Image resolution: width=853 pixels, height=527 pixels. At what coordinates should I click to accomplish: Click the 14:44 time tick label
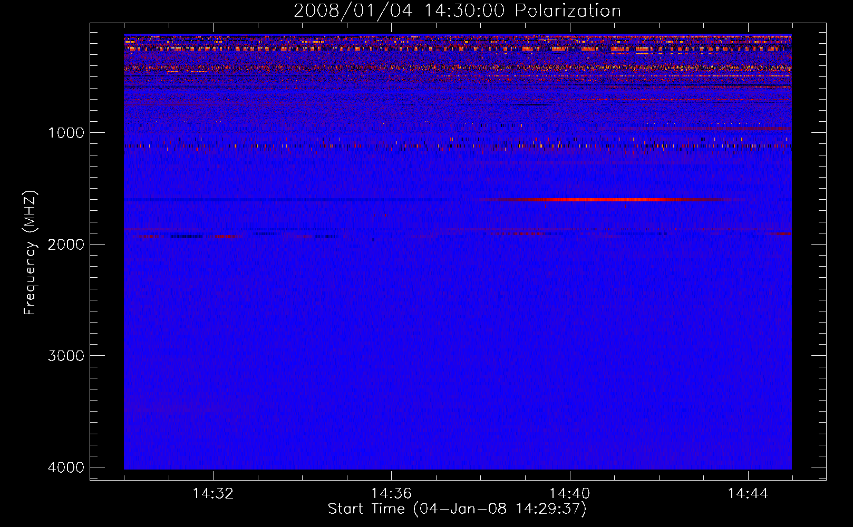pyautogui.click(x=748, y=494)
